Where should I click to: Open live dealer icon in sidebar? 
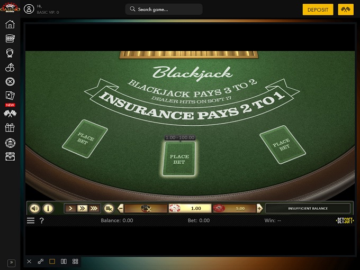(10, 53)
